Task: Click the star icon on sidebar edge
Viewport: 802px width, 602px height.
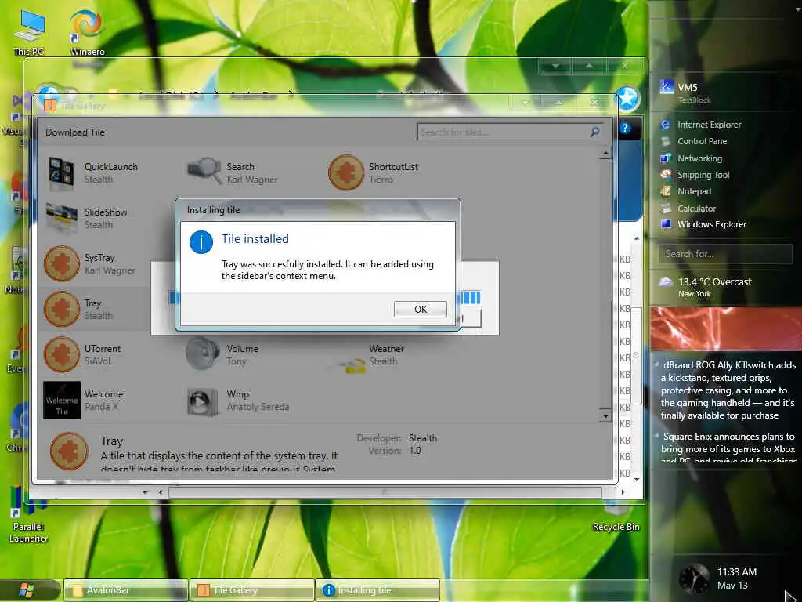Action: [627, 99]
